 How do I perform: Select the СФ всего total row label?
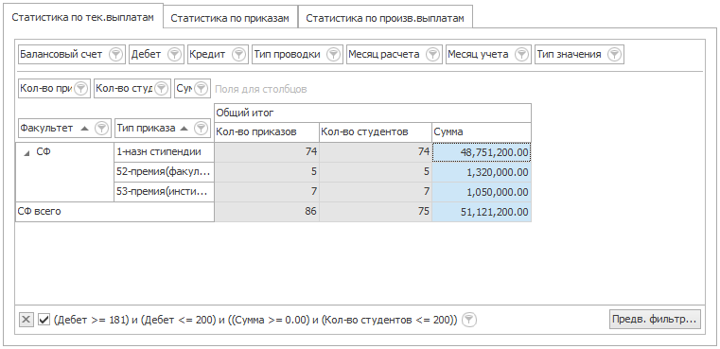pyautogui.click(x=114, y=212)
